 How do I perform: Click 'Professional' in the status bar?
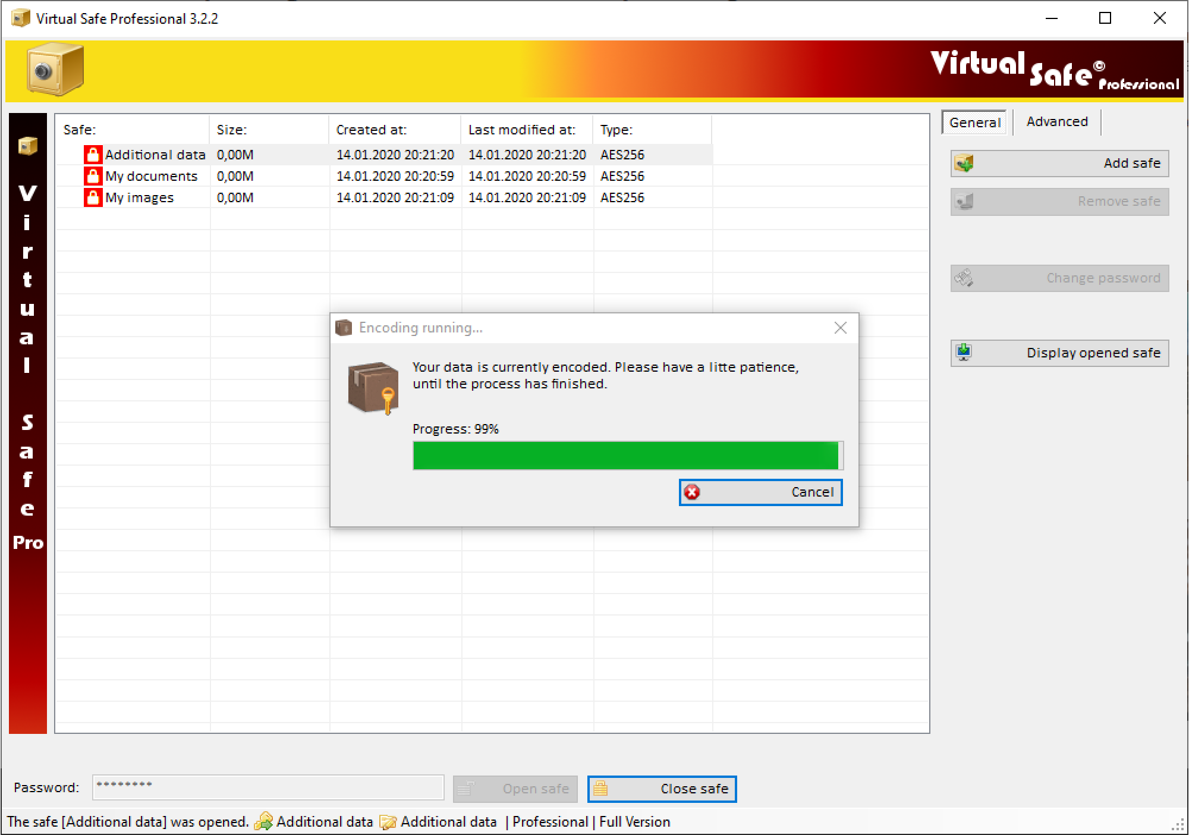click(550, 822)
